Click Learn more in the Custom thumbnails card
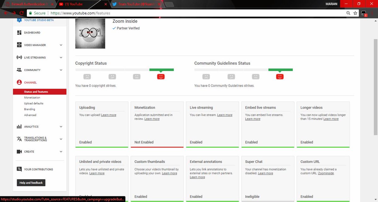The image size is (378, 202). 169,173
